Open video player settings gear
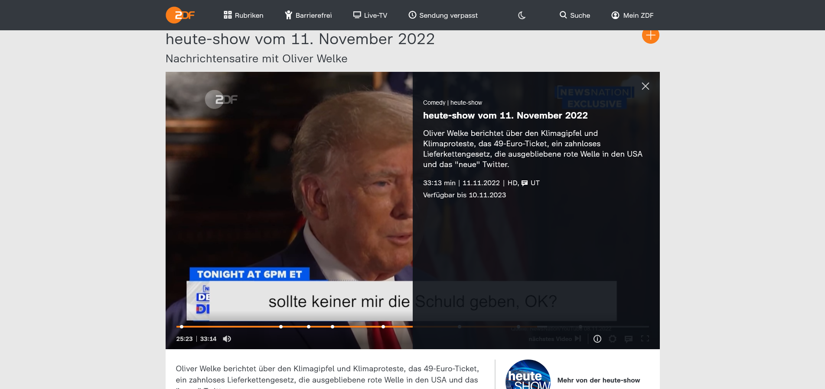This screenshot has height=389, width=825. 613,339
